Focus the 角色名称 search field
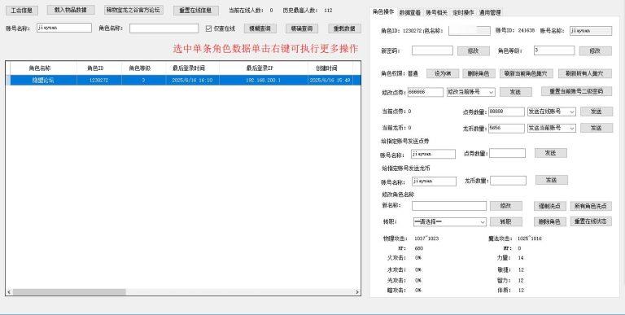The width and height of the screenshot is (625, 315). (164, 28)
